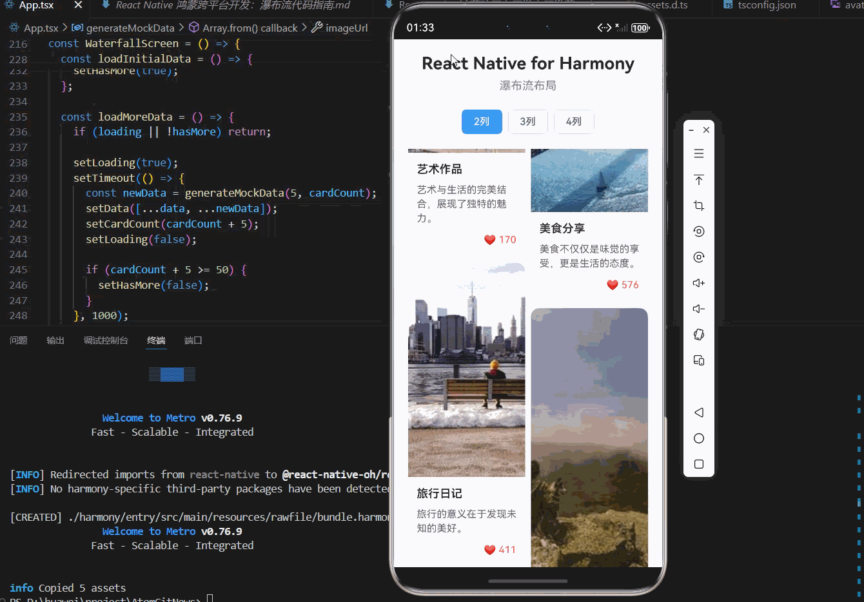864x602 pixels.
Task: Tap the emulator home circle button
Action: 699,438
